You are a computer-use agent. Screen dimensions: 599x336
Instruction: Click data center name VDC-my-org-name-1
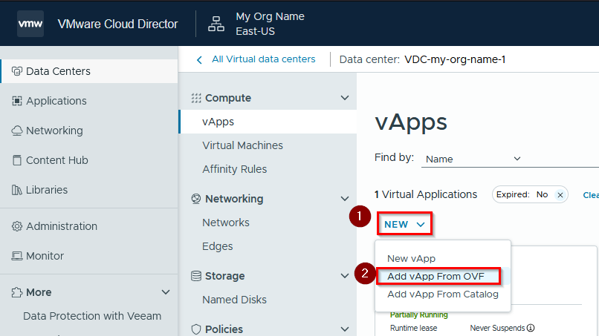coord(455,59)
